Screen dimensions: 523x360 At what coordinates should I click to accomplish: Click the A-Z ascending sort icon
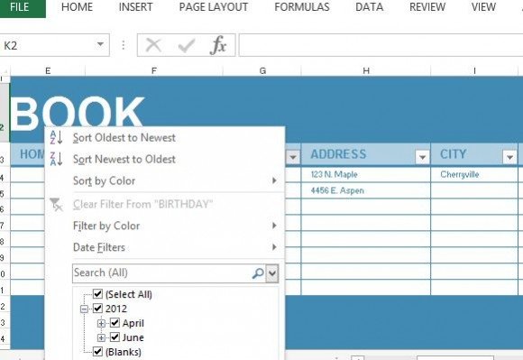click(56, 137)
